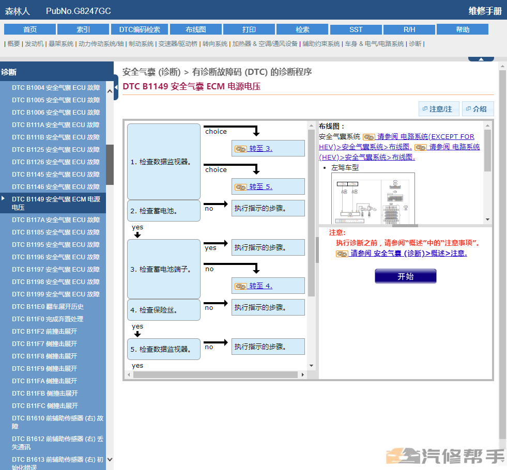This screenshot has width=507, height=470.
Task: Open the 左驾车型 wiring diagram thumbnail
Action: (x=373, y=198)
